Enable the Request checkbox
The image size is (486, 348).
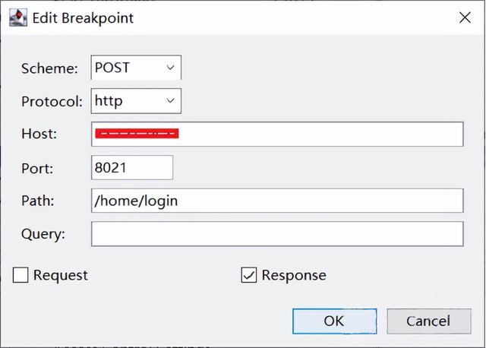21,275
